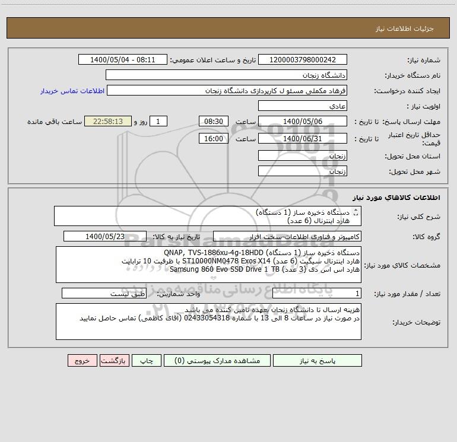Click the ST10000NM0478 Exos X14 line
Viewport: 457px width, 442px height.
(240, 261)
